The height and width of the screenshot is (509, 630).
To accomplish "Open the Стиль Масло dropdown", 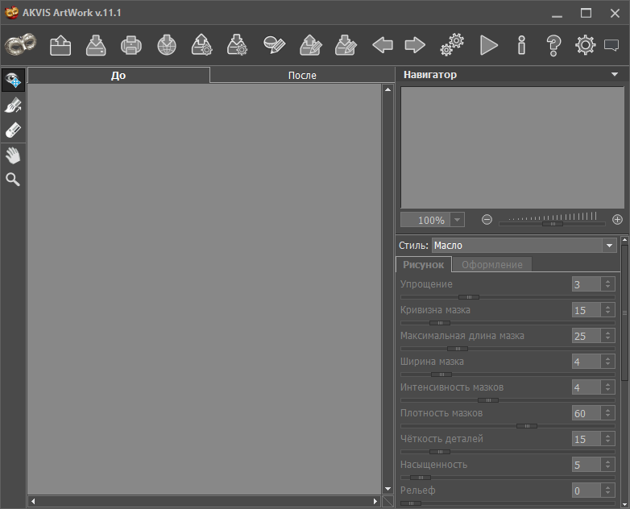I will click(x=524, y=245).
